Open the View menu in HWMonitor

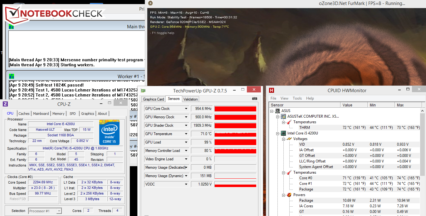(x=284, y=98)
